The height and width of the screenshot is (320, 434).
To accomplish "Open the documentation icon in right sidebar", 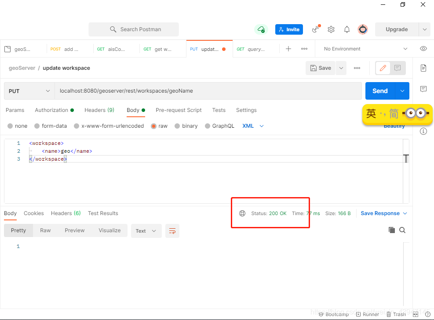I will [x=423, y=68].
